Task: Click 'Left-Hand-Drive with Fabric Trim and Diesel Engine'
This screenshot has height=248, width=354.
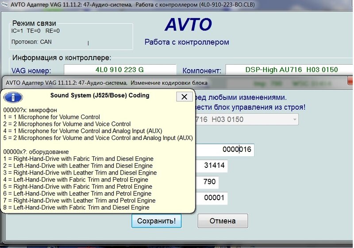Action: pos(81,207)
